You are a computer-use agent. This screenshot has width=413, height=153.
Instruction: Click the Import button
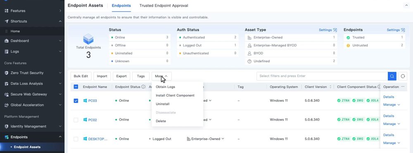102,76
